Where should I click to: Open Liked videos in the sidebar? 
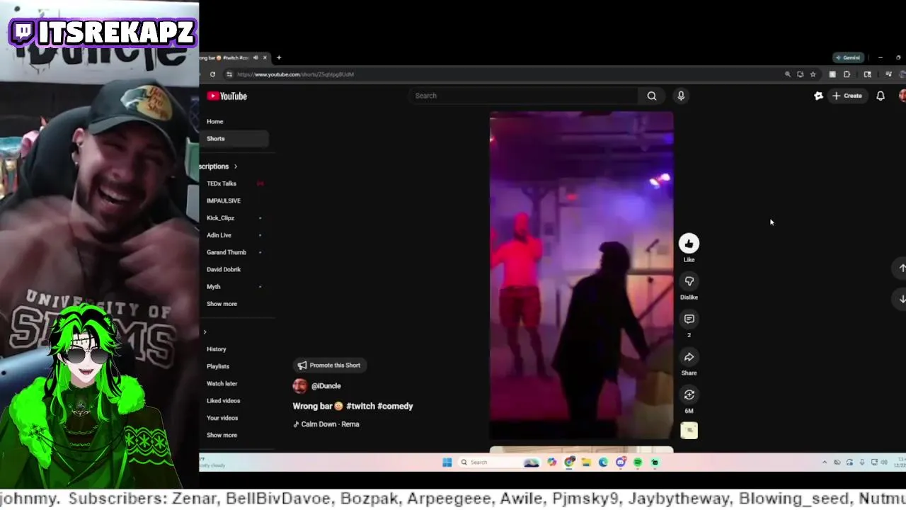pos(223,401)
